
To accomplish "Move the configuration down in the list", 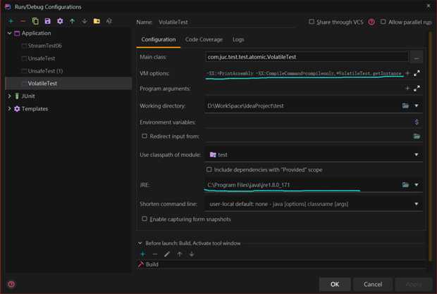I will pos(85,21).
